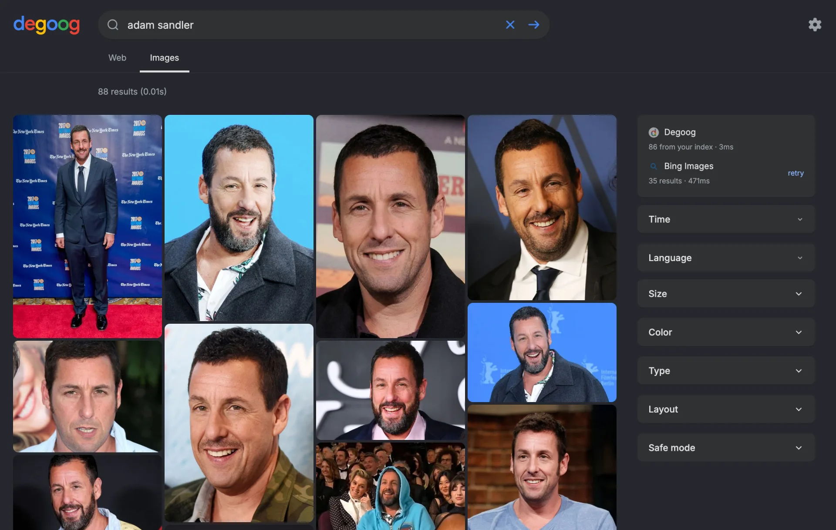The height and width of the screenshot is (530, 836).
Task: Click the '35 results · 471ms' text
Action: (x=679, y=181)
